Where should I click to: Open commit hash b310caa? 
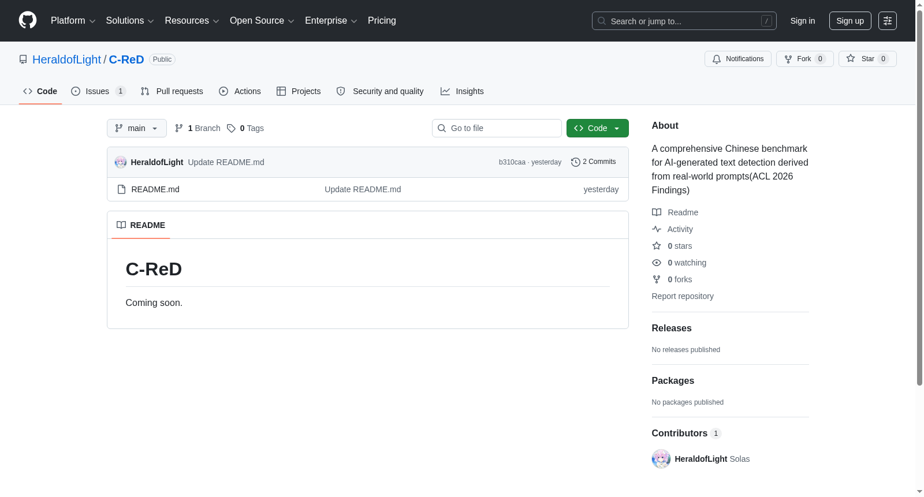[x=512, y=162]
